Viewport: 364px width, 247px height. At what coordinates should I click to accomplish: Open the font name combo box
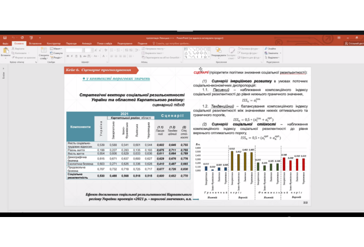[75, 50]
